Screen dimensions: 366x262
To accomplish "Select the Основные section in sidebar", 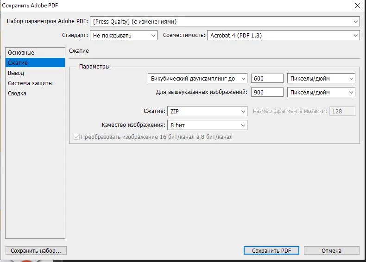I will (35, 53).
